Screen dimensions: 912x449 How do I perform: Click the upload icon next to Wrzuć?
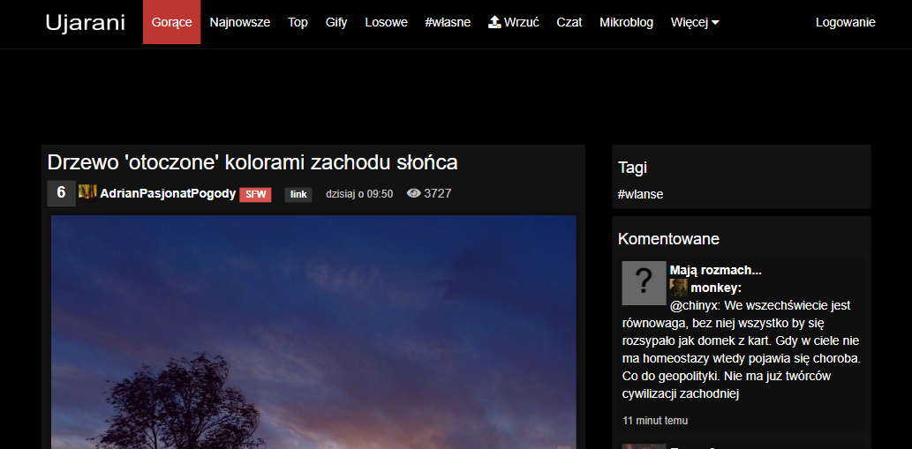coord(494,22)
